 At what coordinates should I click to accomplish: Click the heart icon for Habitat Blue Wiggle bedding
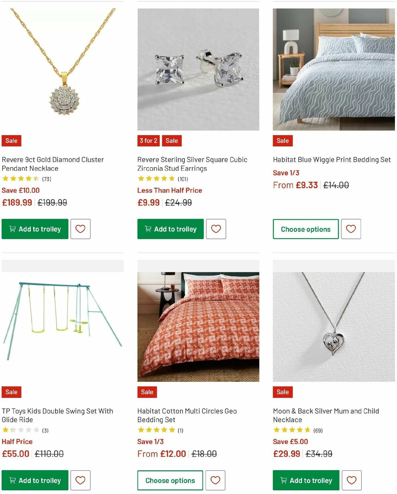(x=351, y=229)
